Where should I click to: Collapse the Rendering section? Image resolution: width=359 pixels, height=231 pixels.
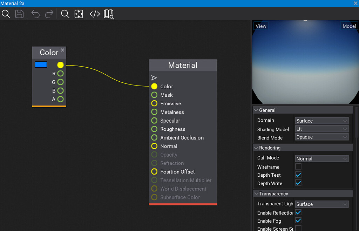click(256, 148)
